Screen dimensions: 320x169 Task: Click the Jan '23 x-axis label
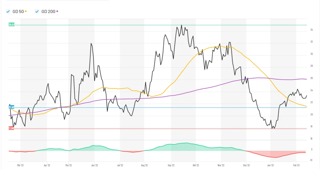[x=270, y=165]
